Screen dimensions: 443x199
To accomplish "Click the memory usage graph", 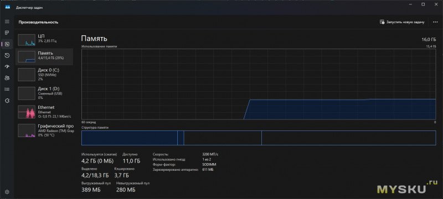I will point(259,84).
